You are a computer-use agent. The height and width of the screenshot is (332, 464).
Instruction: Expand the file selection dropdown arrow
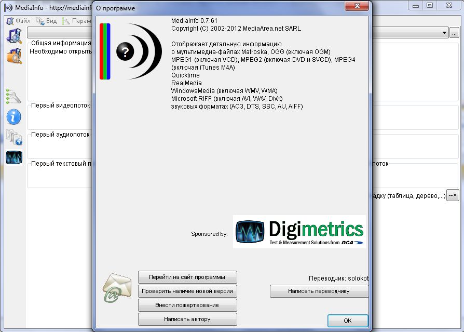pos(444,33)
